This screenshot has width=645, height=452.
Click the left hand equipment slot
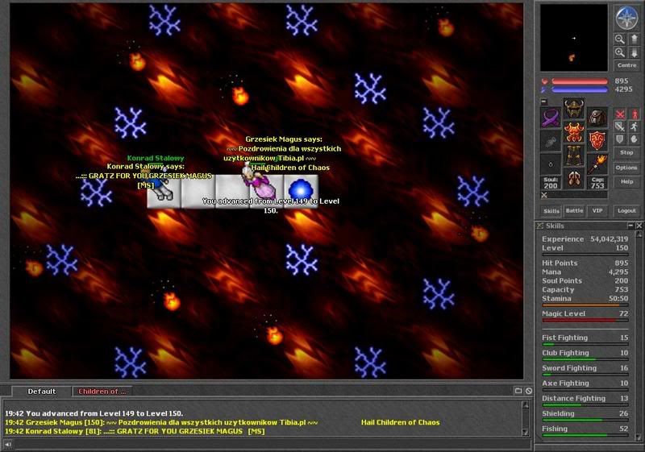click(551, 141)
